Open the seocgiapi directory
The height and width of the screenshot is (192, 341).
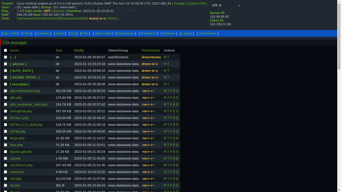20,84
